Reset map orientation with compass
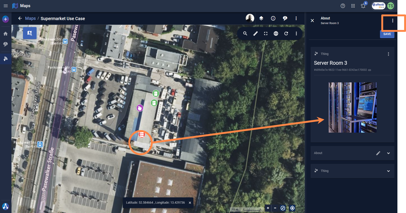406x213 pixels. click(283, 208)
